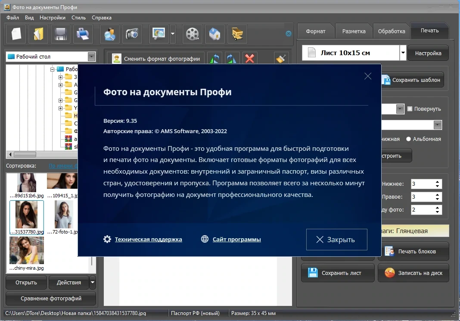Enable the Повернуть checkbox
Image resolution: width=460 pixels, height=321 pixels.
pyautogui.click(x=410, y=109)
